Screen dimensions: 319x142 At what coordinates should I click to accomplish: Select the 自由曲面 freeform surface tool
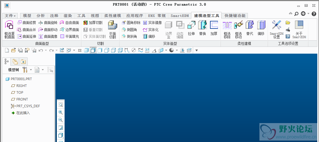coord(69,23)
